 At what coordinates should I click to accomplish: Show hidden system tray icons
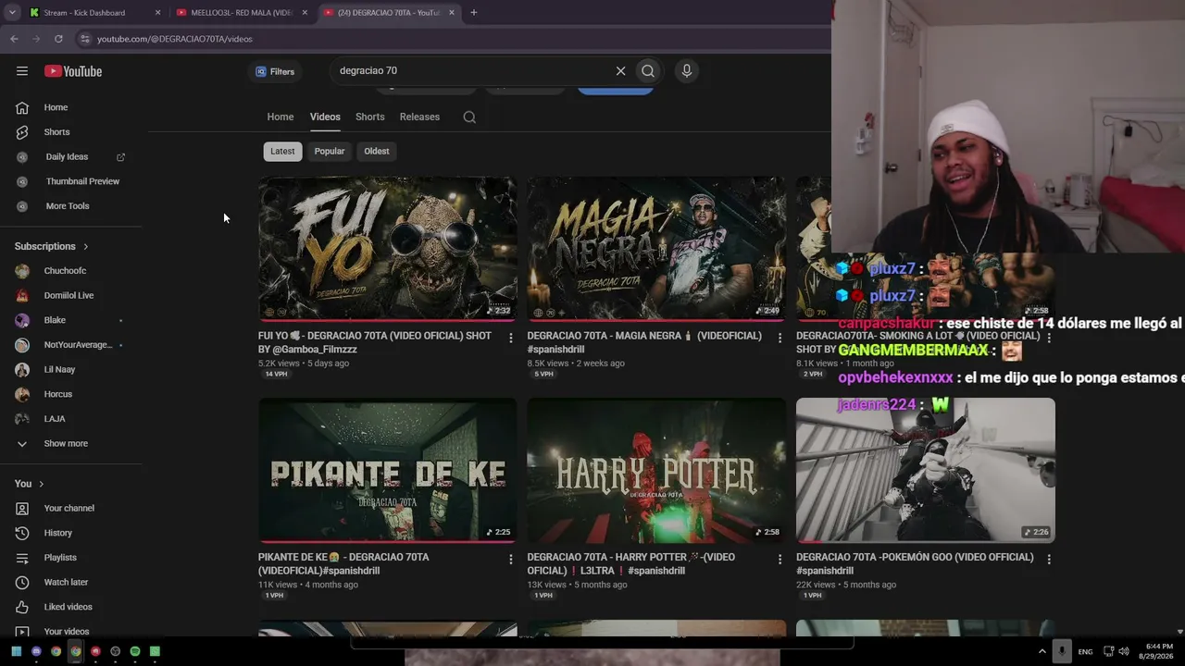click(1042, 651)
